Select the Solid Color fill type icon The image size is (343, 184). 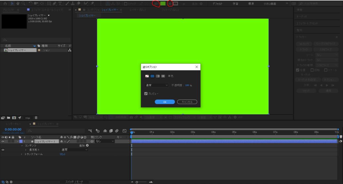(152, 76)
